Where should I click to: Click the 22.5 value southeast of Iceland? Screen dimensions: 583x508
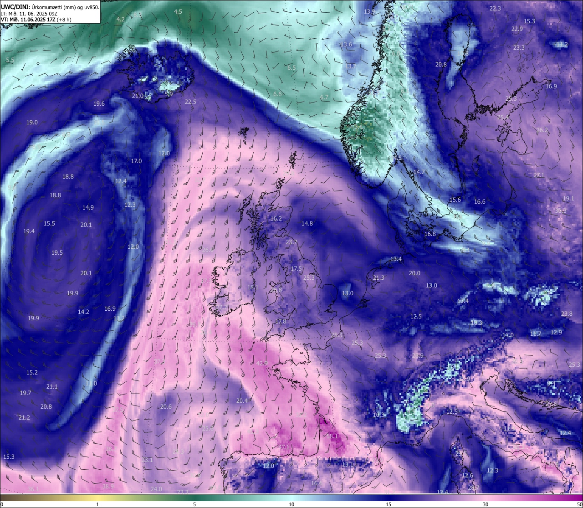pyautogui.click(x=190, y=102)
